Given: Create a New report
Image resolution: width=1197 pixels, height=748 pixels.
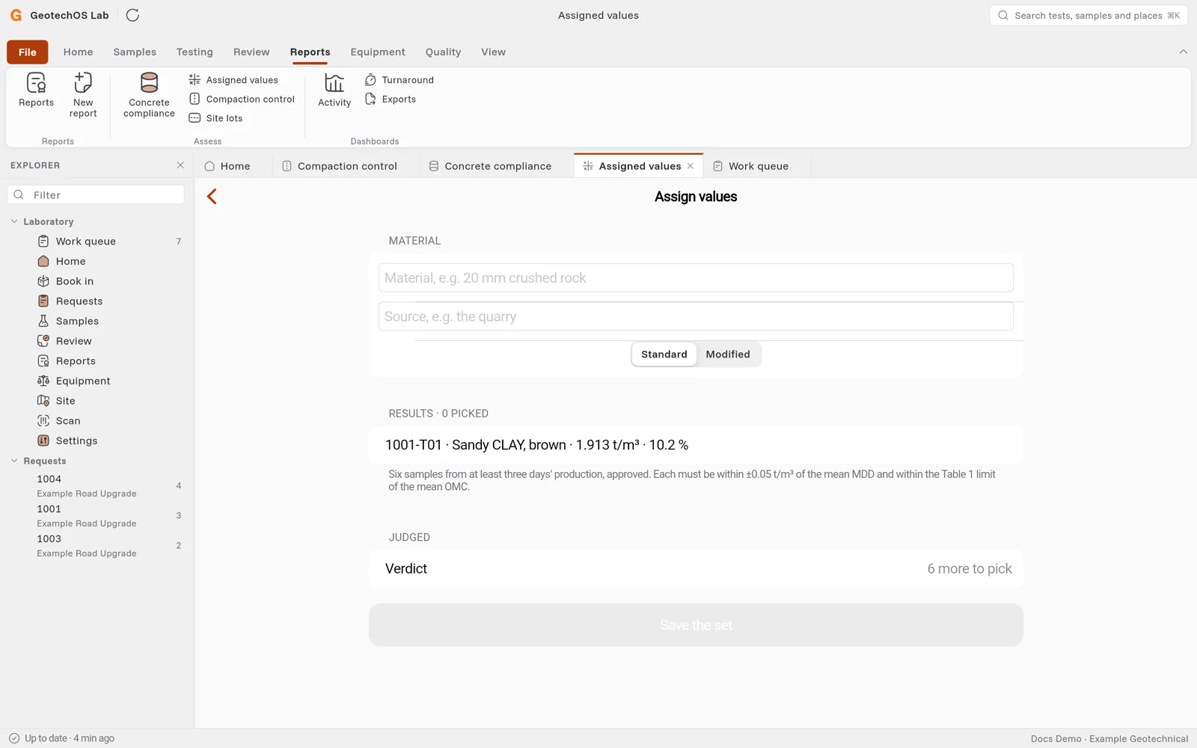Looking at the screenshot, I should (x=83, y=95).
